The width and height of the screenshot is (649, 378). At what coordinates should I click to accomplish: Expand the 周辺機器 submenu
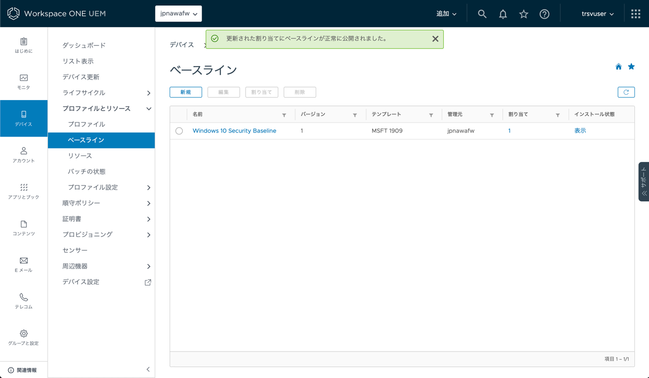pos(149,266)
